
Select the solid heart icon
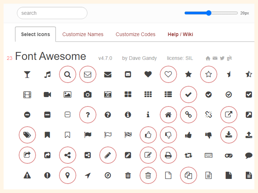click(x=148, y=74)
